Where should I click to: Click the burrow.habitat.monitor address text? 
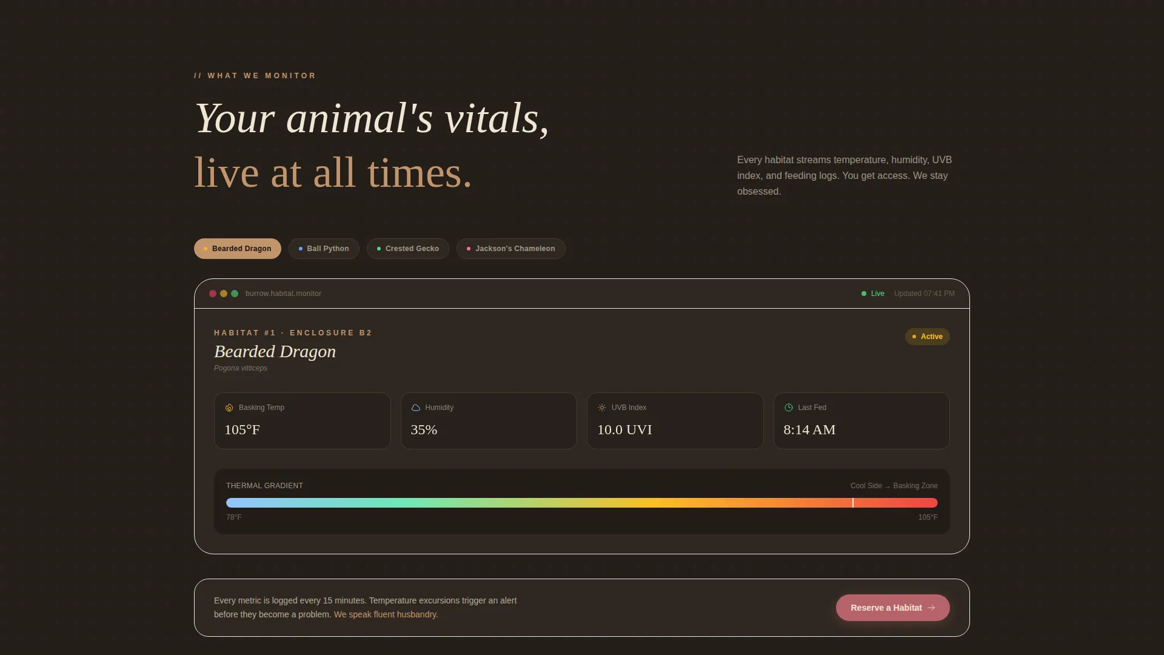click(283, 294)
